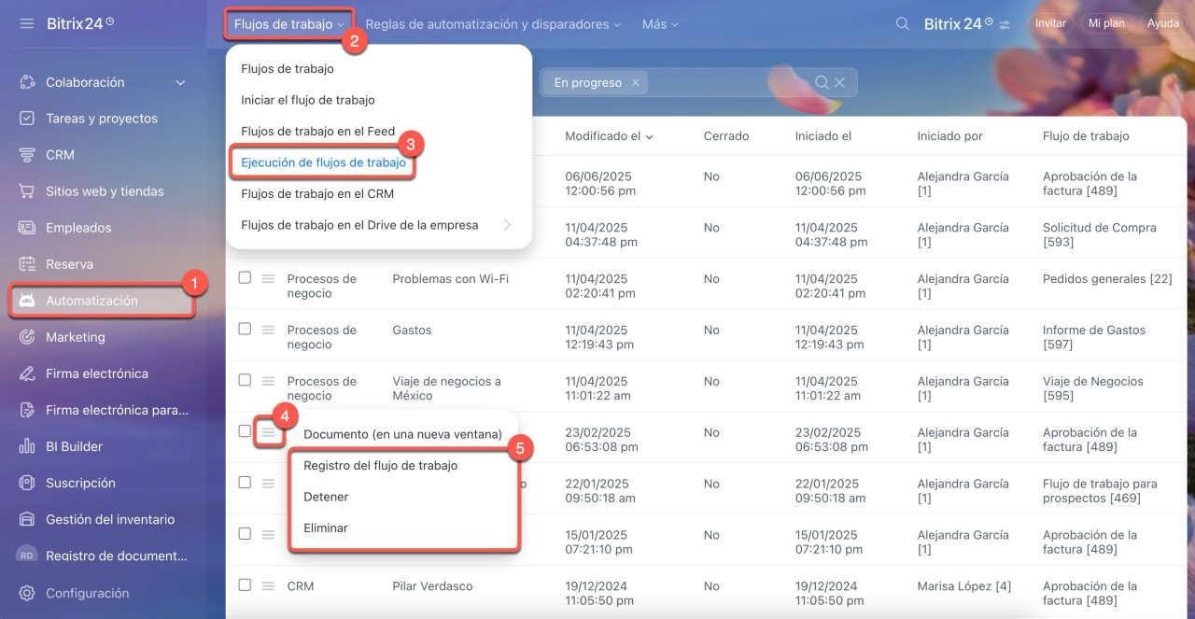Click the Invitar button
Image resolution: width=1195 pixels, height=619 pixels.
pyautogui.click(x=1050, y=24)
